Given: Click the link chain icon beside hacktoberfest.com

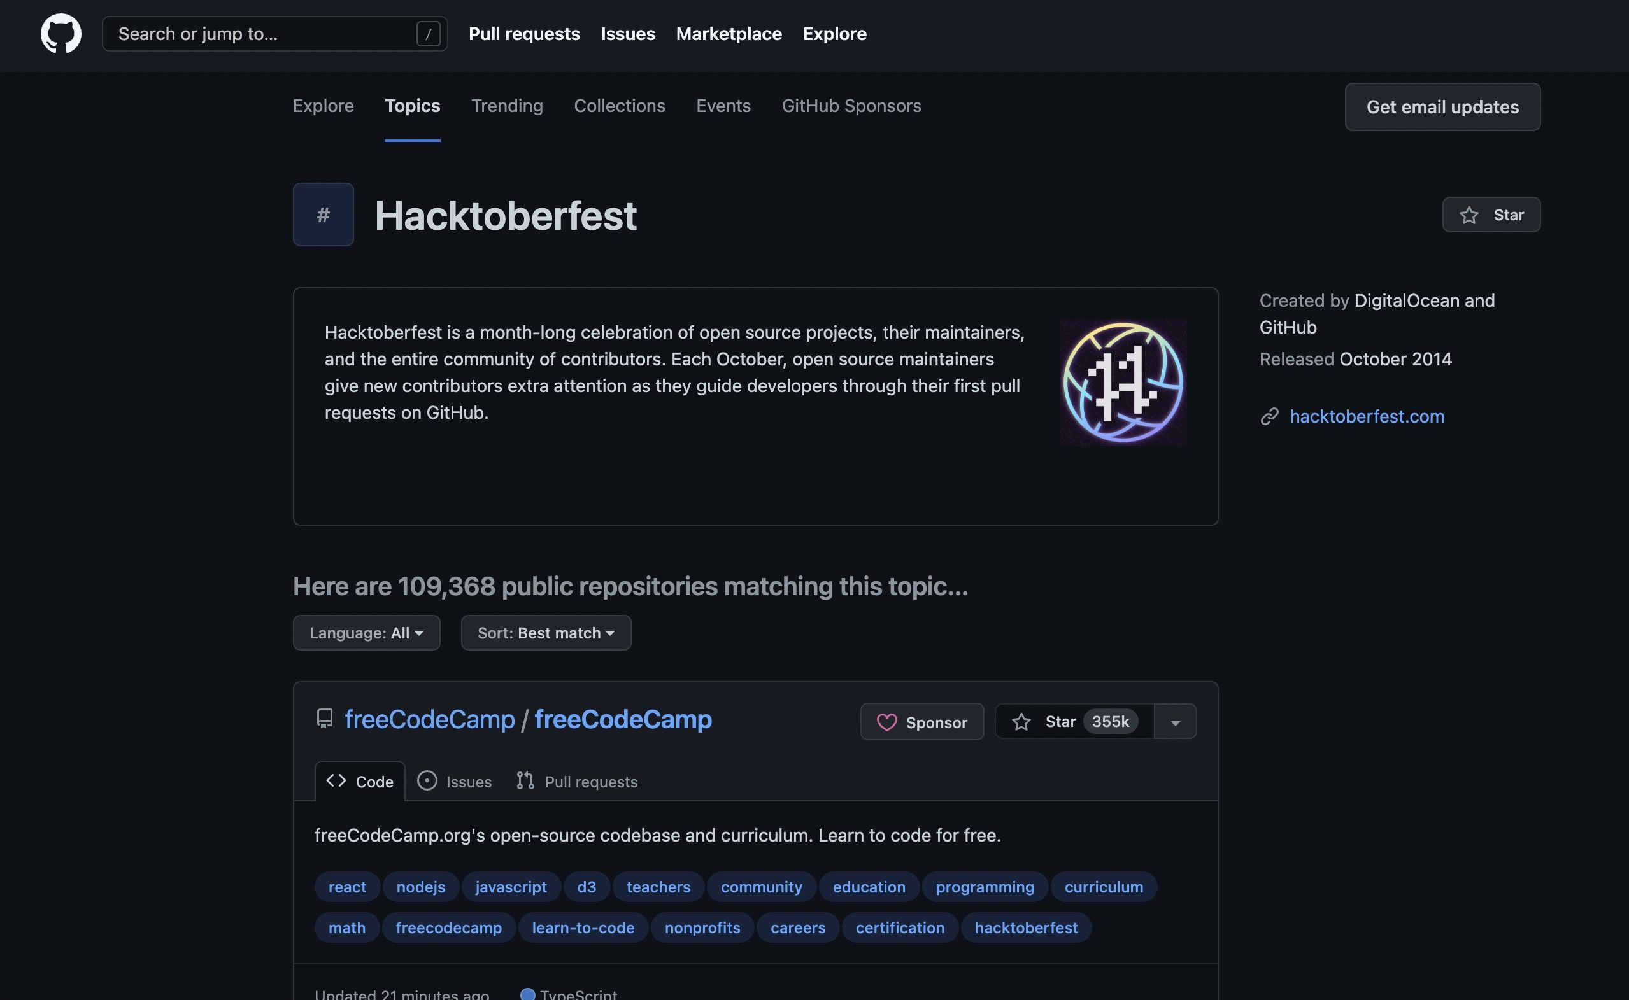Looking at the screenshot, I should [1269, 416].
